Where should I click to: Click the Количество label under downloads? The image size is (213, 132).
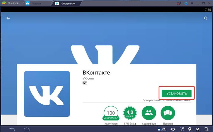[x=111, y=124]
